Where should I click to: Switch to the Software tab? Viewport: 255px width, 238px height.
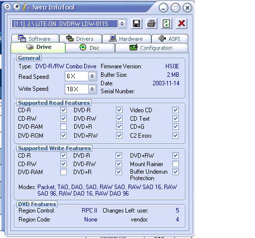coord(35,38)
